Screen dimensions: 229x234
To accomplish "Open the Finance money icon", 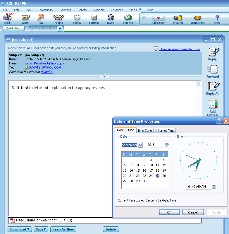I will coord(128,19).
